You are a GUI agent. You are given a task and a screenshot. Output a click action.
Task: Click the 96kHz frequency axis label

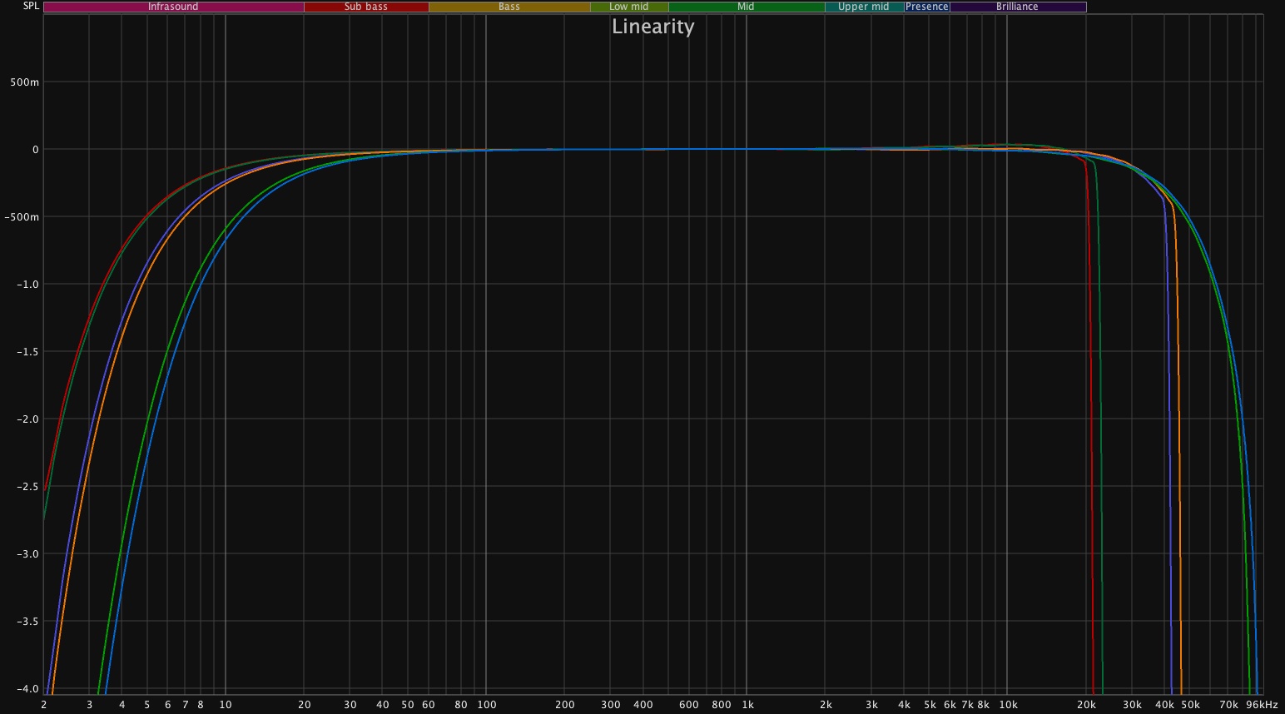tap(1262, 705)
